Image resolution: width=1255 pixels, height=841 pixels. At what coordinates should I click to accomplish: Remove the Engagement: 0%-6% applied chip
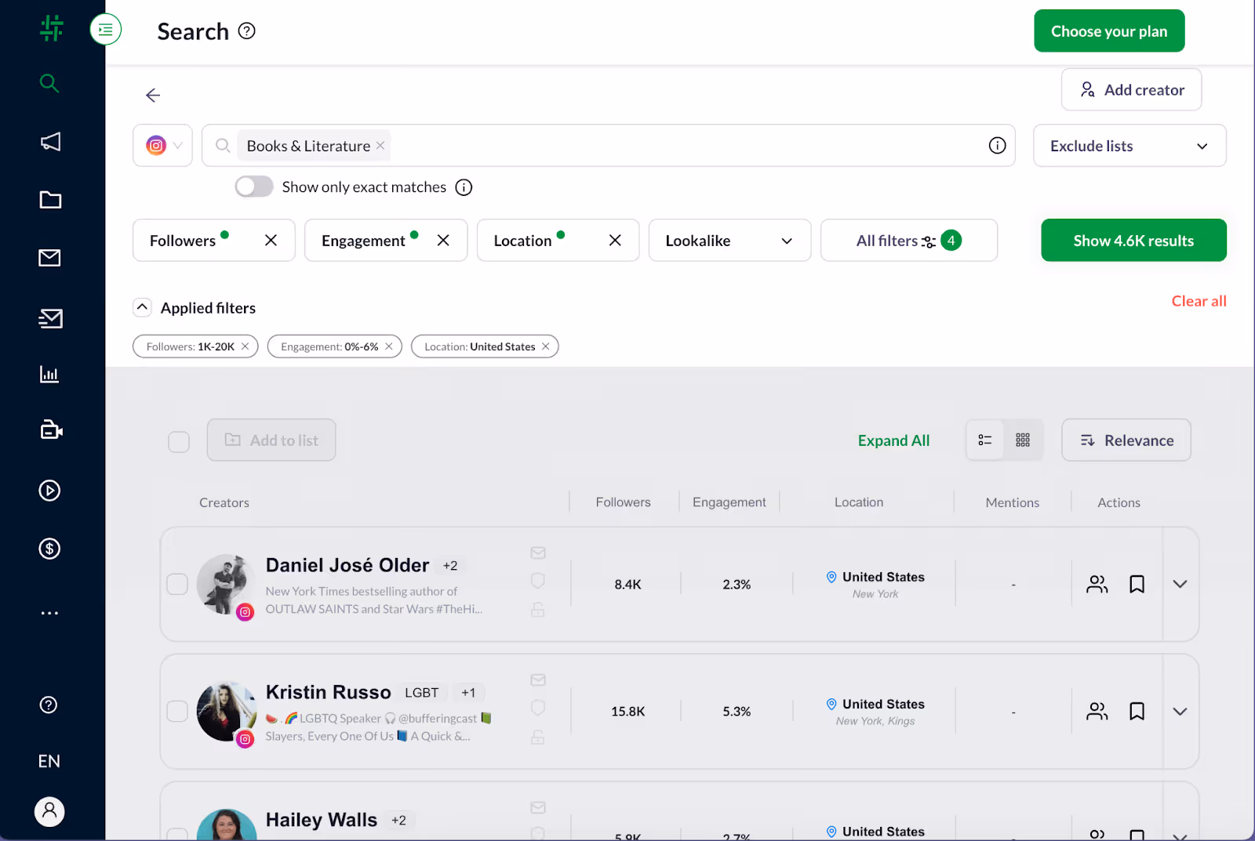point(388,346)
